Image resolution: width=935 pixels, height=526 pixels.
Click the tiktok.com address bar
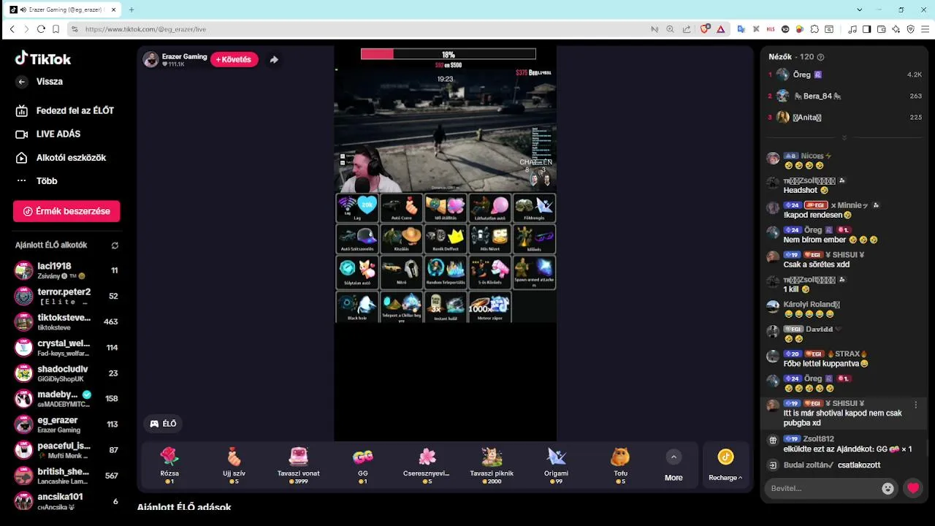[x=365, y=29]
